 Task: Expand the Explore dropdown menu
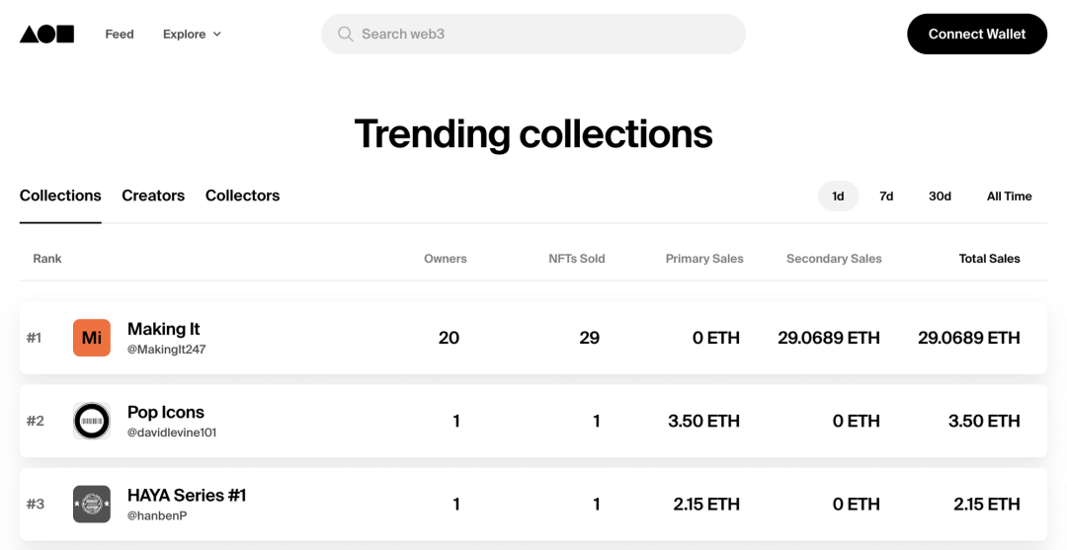[185, 34]
